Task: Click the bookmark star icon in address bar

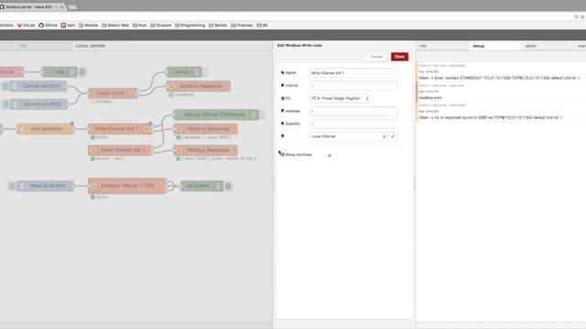Action: coord(582,17)
